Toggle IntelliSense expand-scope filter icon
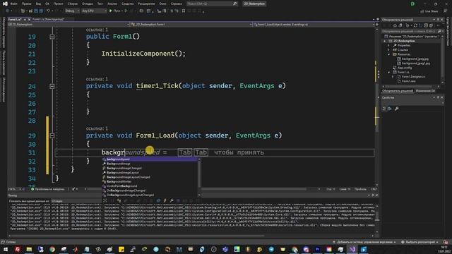452x254 pixels. 105,200
